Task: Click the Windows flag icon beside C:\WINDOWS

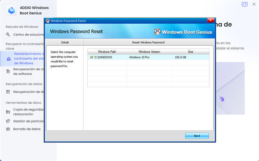Action: click(x=92, y=57)
